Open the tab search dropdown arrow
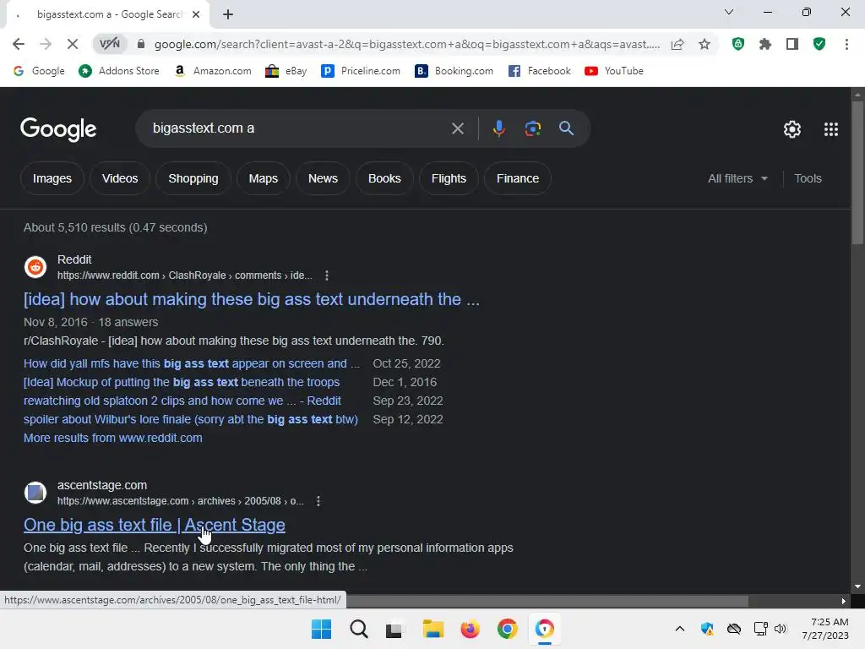The image size is (865, 649). pyautogui.click(x=729, y=12)
